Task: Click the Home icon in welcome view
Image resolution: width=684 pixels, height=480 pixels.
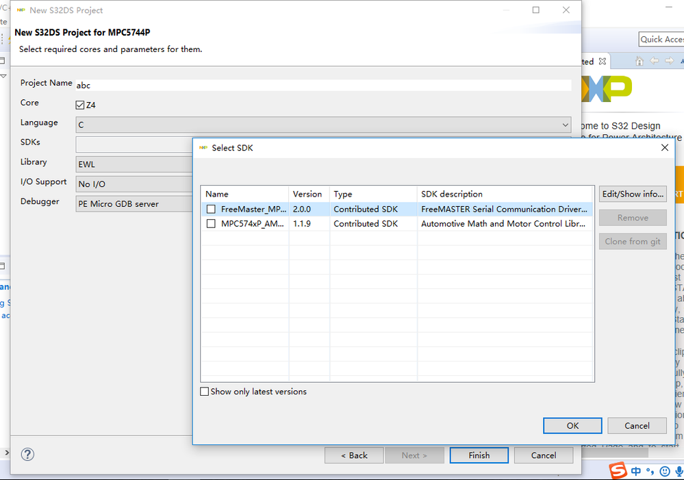Action: (x=639, y=61)
